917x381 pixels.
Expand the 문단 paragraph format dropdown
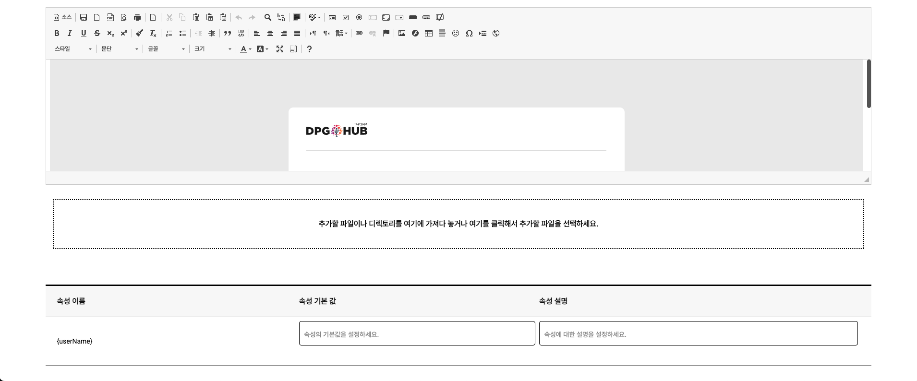point(120,49)
